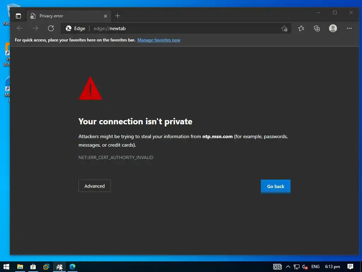Image resolution: width=362 pixels, height=272 pixels.
Task: Click the ENG language indicator
Action: (315, 267)
